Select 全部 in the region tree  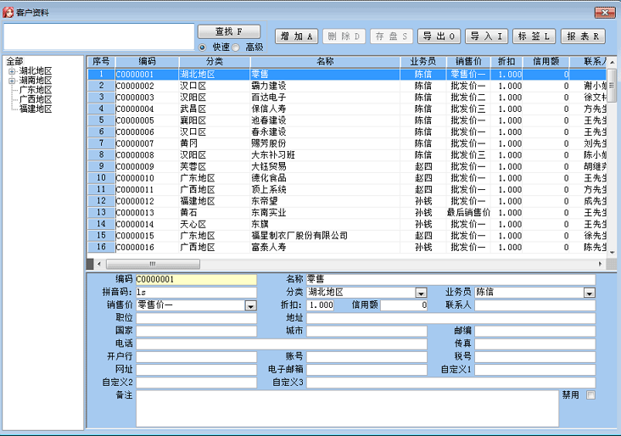point(14,61)
